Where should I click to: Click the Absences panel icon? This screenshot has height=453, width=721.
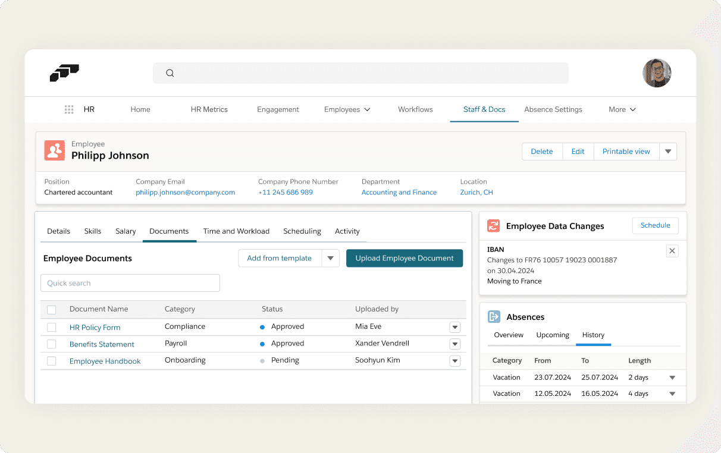tap(494, 317)
